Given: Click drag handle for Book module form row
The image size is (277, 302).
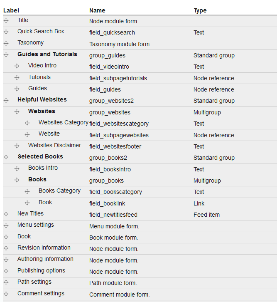Looking at the screenshot, I should [6, 237].
